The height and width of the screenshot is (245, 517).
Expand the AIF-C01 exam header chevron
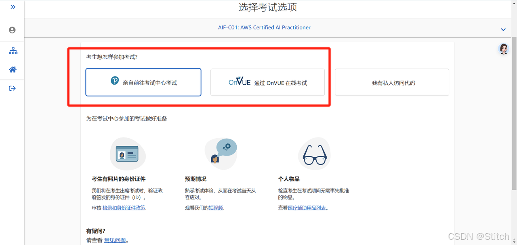click(x=503, y=30)
